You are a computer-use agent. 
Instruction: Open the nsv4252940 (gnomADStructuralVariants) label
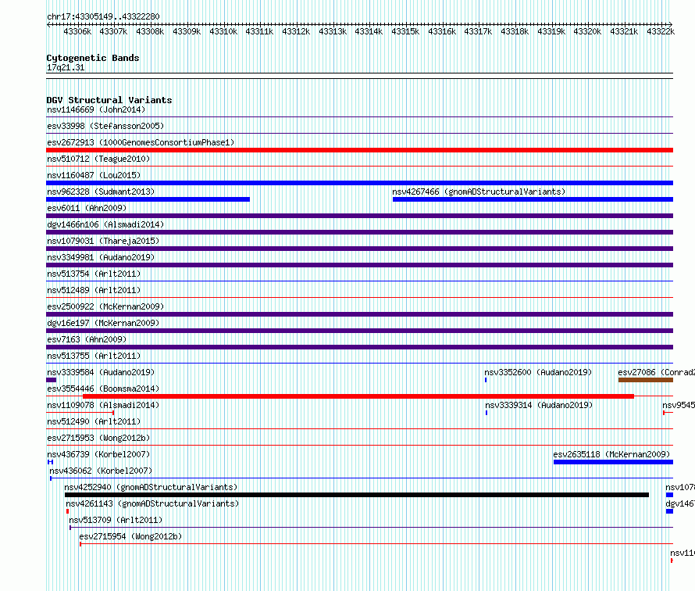[151, 487]
